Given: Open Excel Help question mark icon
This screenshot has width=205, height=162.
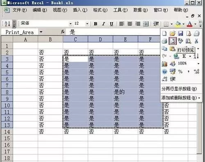Looking at the screenshot, I should coord(164,71).
